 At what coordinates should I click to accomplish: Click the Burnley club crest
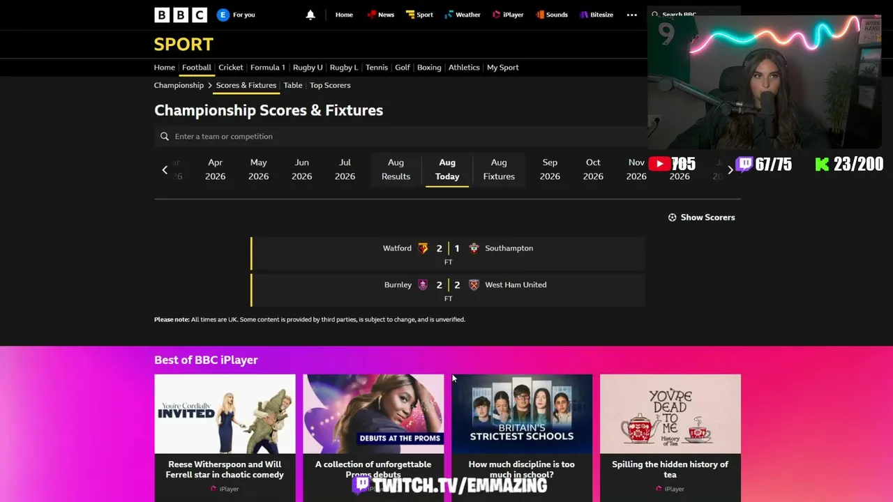tap(423, 284)
